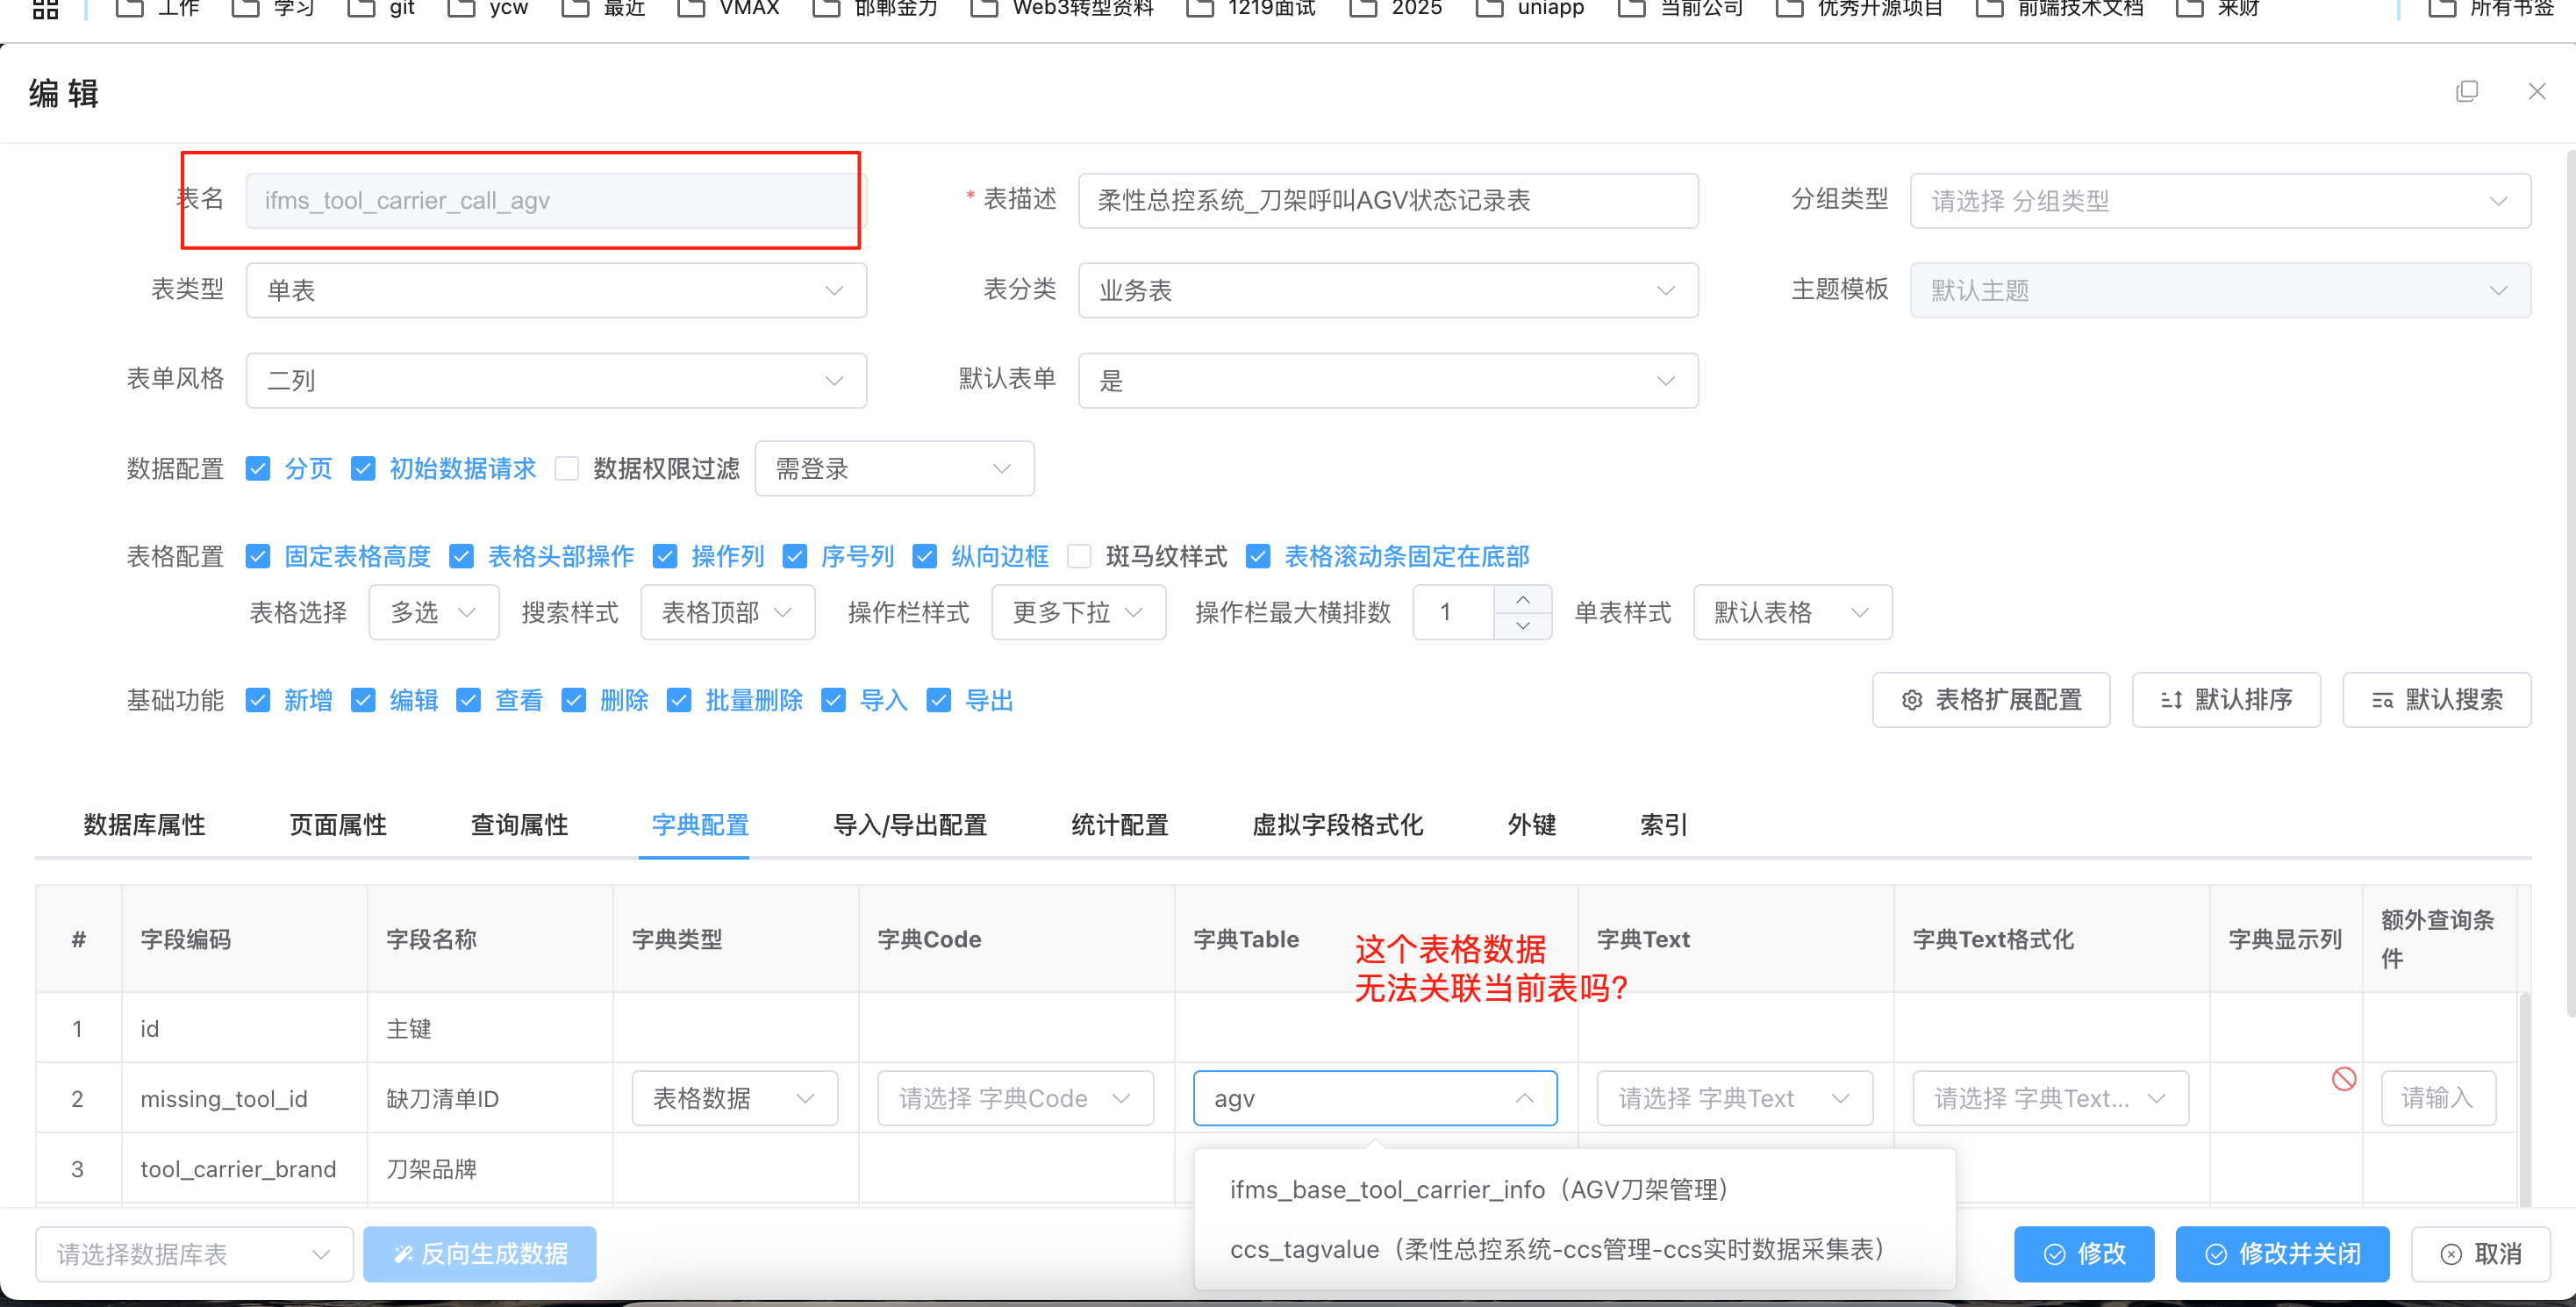This screenshot has height=1307, width=2576.
Task: Select ifms_base_tool_carrier_info from dropdown list
Action: tap(1478, 1190)
